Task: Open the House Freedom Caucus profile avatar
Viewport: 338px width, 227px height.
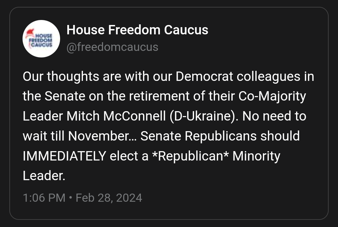Action: (41, 39)
